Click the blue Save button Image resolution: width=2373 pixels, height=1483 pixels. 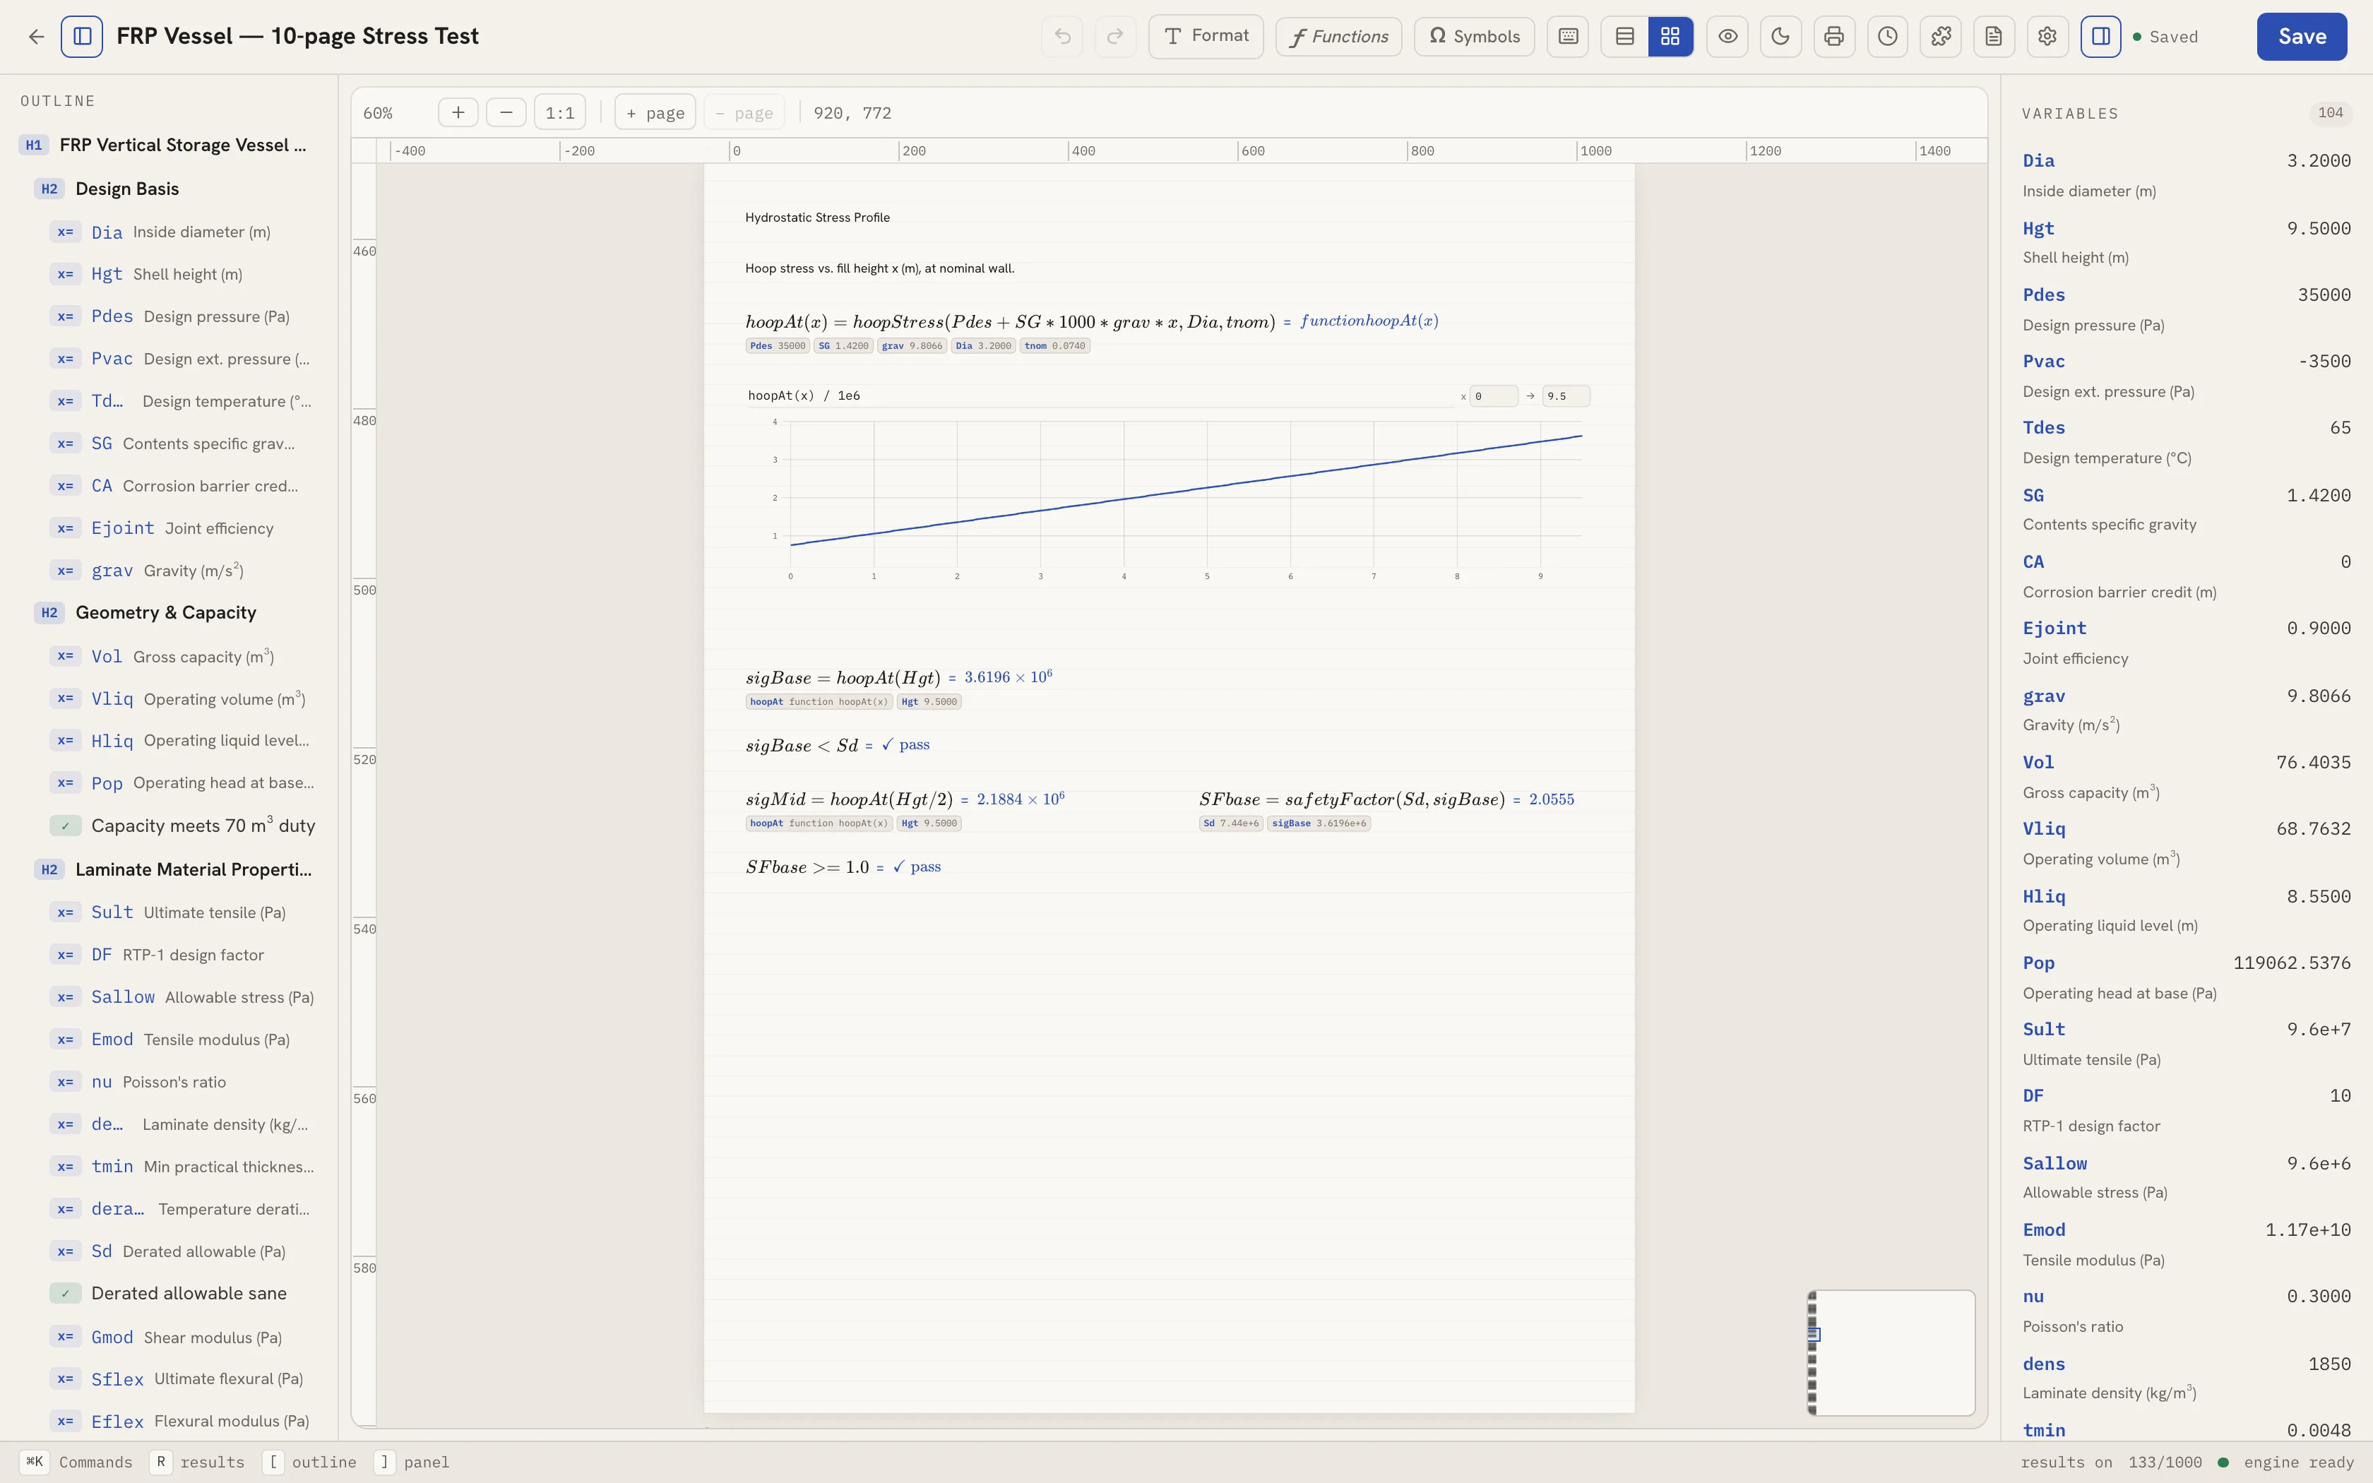(2302, 36)
